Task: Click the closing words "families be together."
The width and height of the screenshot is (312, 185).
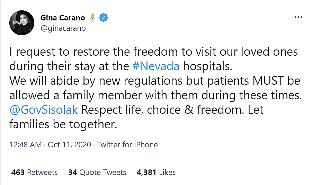Action: (62, 124)
